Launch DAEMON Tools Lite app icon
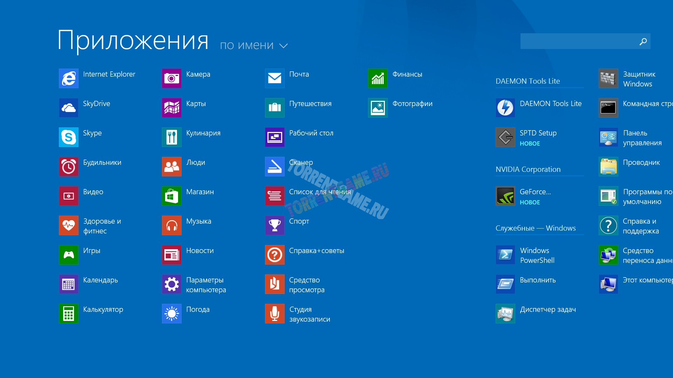This screenshot has width=673, height=378. [x=505, y=108]
